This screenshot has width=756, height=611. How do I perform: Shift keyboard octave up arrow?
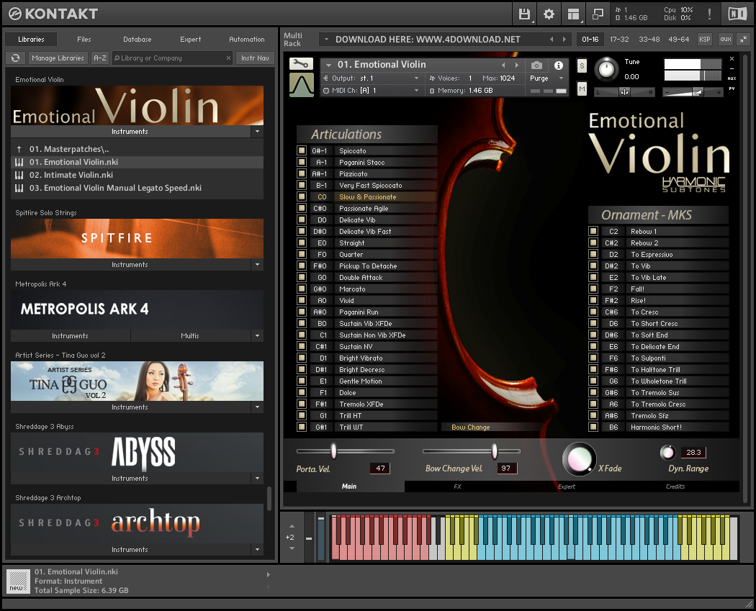(x=292, y=526)
